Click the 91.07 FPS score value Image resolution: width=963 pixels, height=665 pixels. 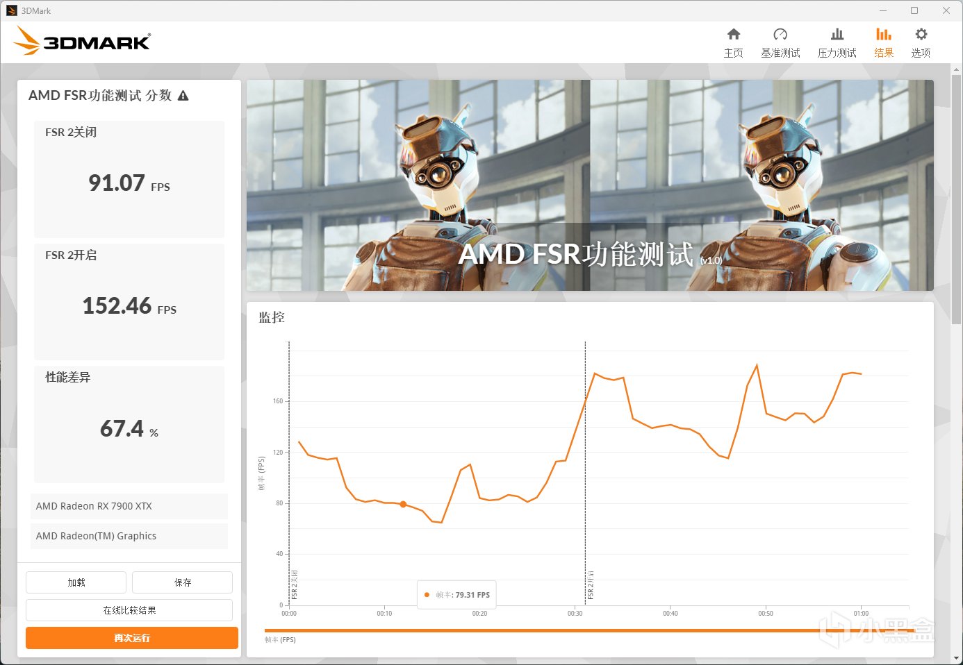[x=129, y=183]
